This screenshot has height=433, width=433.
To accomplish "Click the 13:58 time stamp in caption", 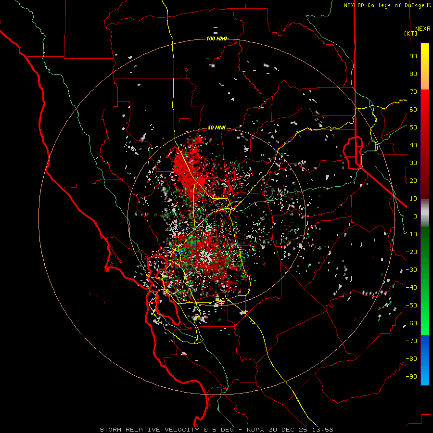I will point(323,430).
